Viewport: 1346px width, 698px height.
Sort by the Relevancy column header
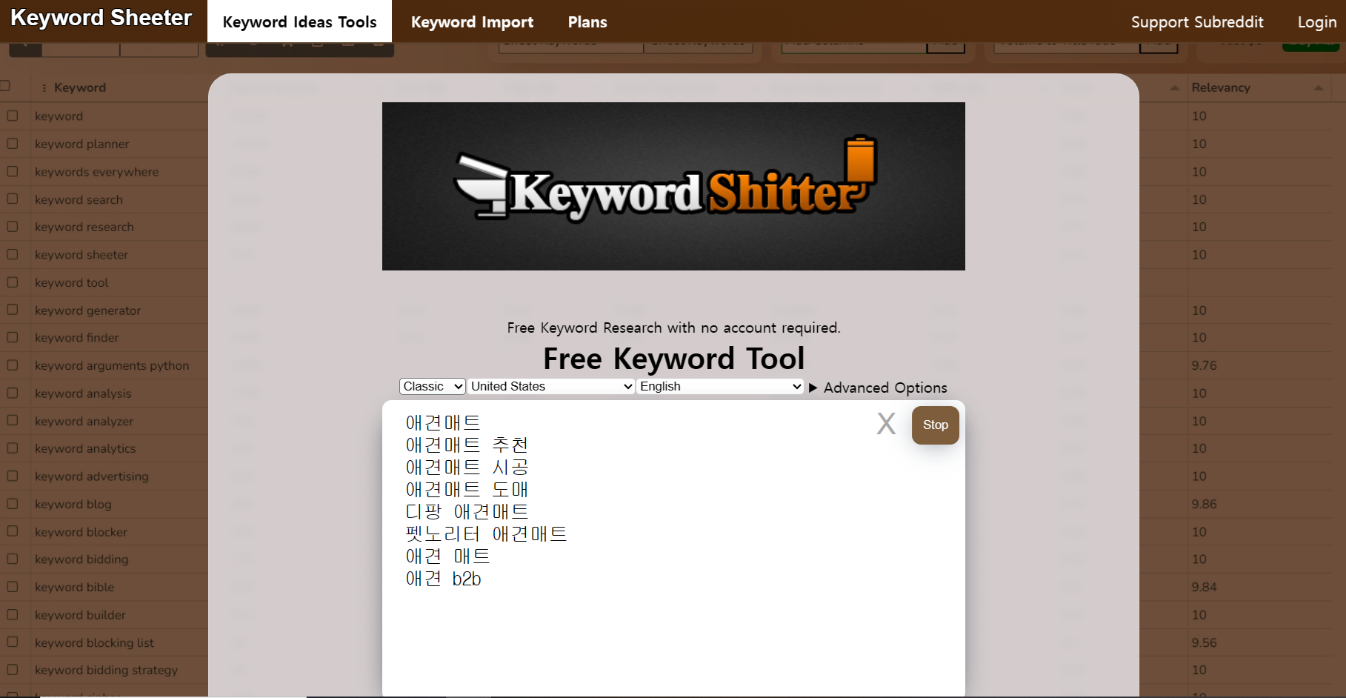coord(1221,87)
